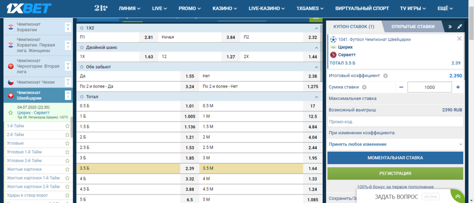
Task: Click the 1XBET logo
Action: tap(29, 9)
